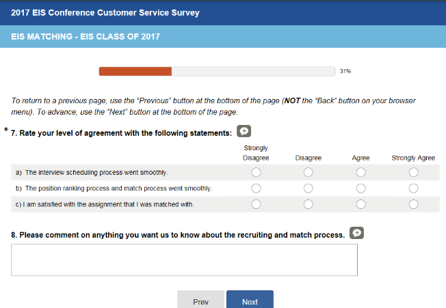Mark Strongly Disagree for assignment satisfaction statement

coord(257,204)
